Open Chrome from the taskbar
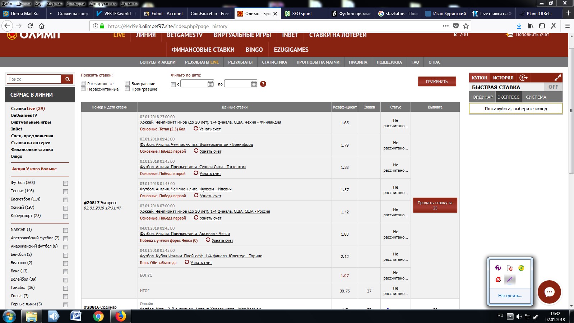 pyautogui.click(x=98, y=317)
